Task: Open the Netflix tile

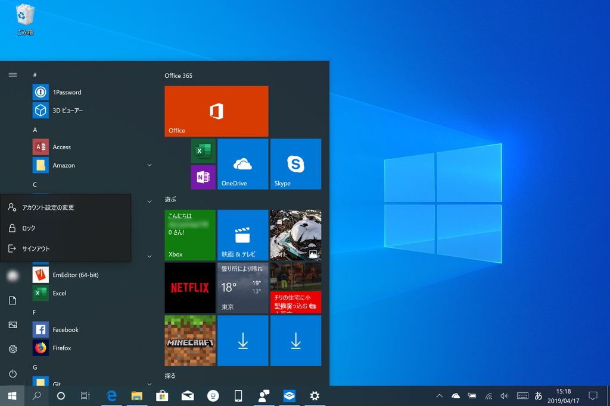Action: coord(190,288)
